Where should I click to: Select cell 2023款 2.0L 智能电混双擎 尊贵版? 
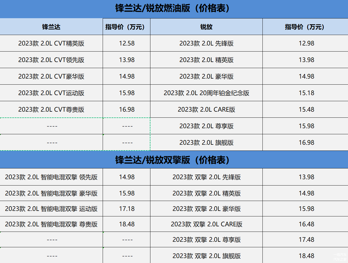point(51,224)
